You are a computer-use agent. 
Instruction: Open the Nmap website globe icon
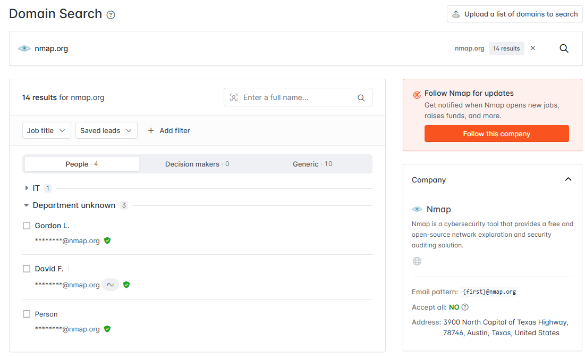417,261
